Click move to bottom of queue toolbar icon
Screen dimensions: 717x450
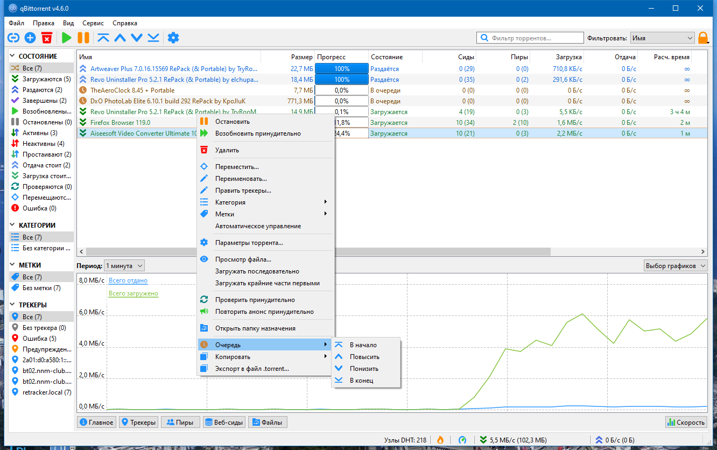[x=153, y=38]
